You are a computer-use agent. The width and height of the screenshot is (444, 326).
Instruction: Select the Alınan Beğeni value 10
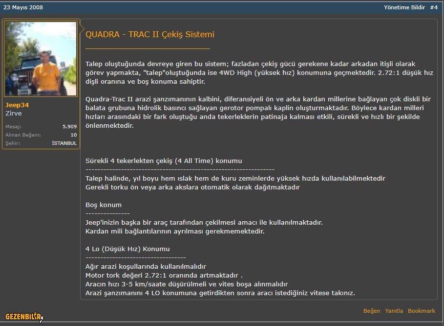tap(74, 135)
